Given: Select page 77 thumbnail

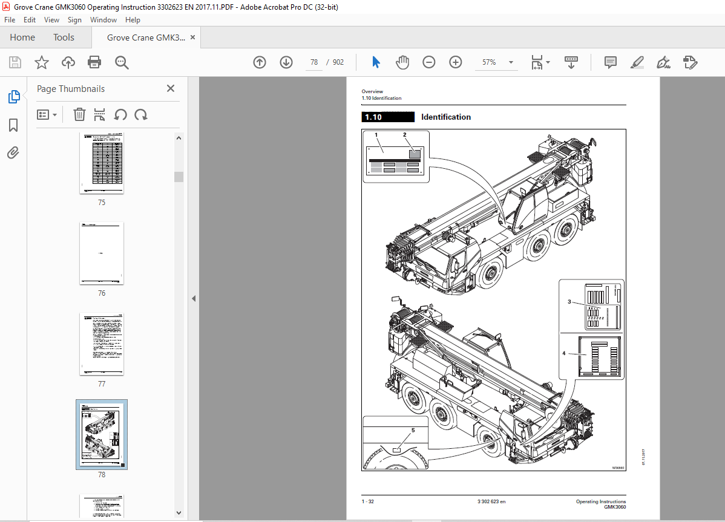Looking at the screenshot, I should point(102,344).
